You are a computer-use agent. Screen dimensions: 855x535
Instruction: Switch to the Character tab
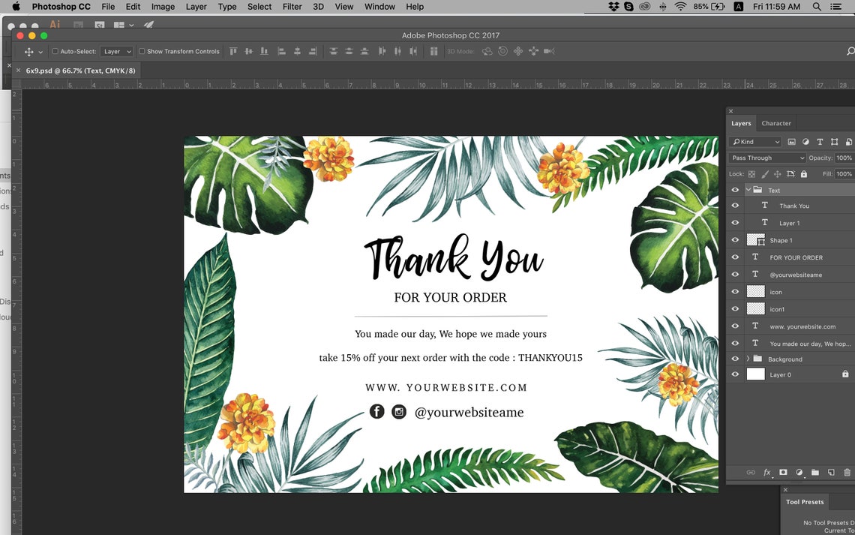coord(776,123)
